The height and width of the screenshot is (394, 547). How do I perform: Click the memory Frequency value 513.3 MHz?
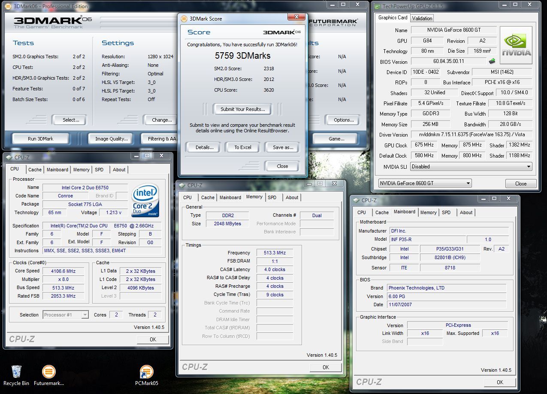(x=275, y=253)
